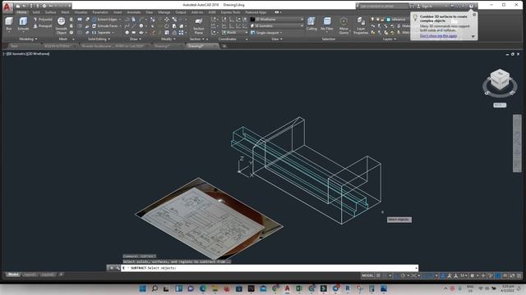
Task: Expand the tip popup arrow
Action: pos(473,36)
